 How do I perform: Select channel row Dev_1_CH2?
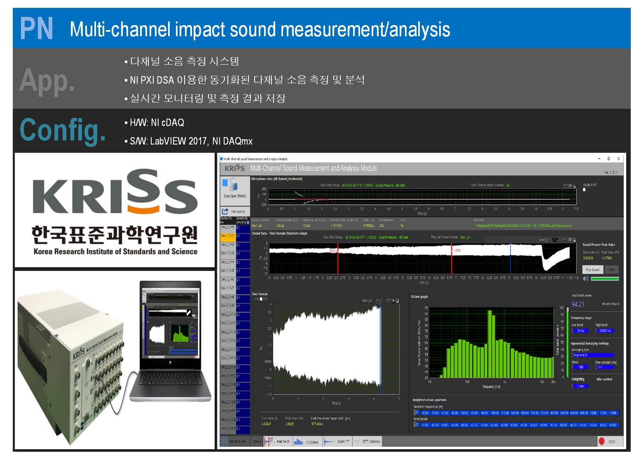[228, 246]
